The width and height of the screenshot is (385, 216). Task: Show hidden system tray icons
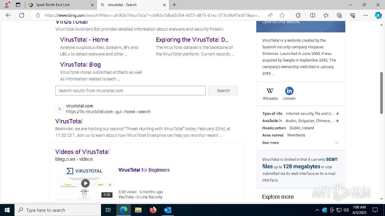(317, 210)
